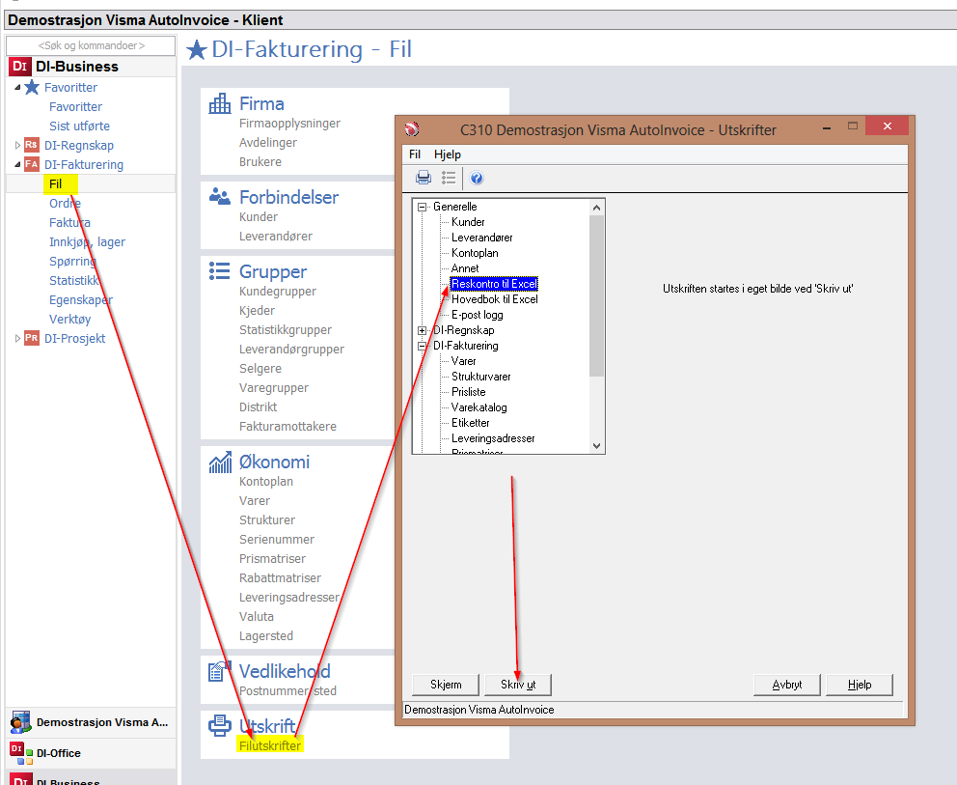957x785 pixels.
Task: Click the Firma building icon
Action: pyautogui.click(x=220, y=103)
